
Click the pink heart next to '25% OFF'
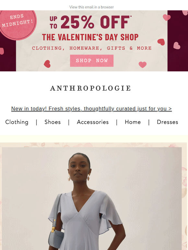point(167,17)
